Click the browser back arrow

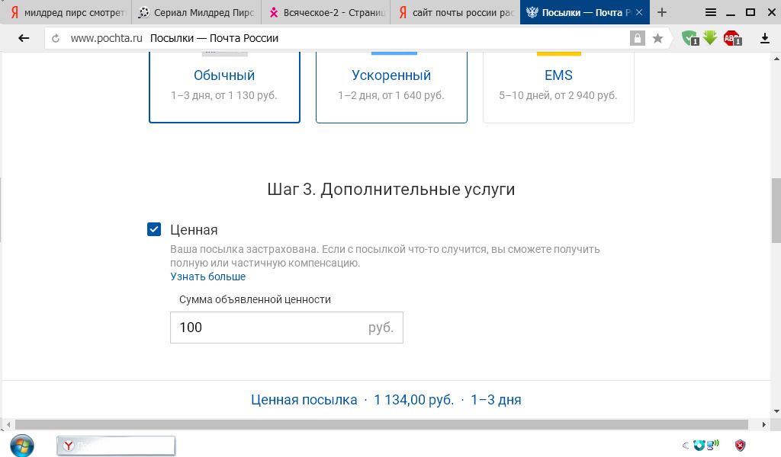(x=24, y=38)
